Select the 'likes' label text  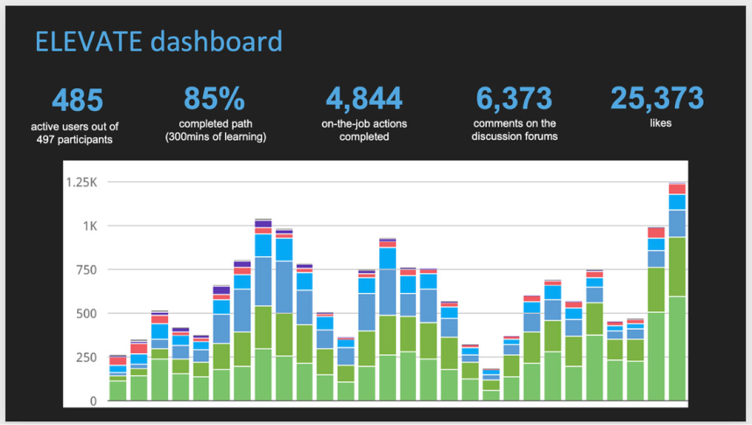tap(661, 123)
